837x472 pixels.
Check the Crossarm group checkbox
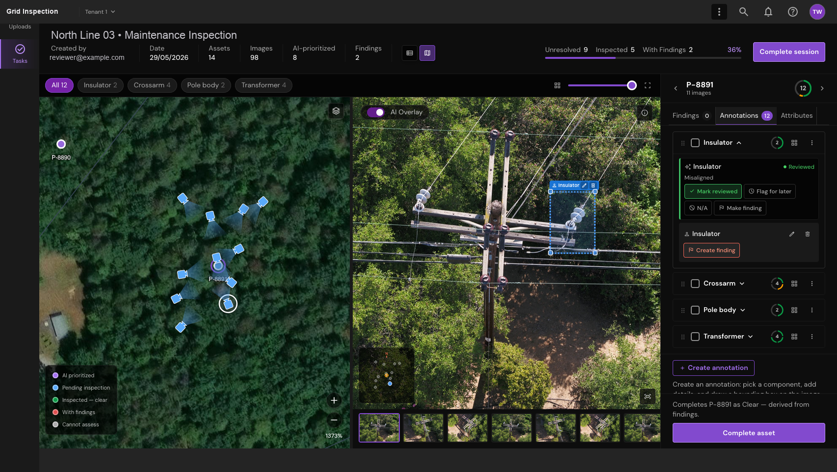pyautogui.click(x=695, y=284)
